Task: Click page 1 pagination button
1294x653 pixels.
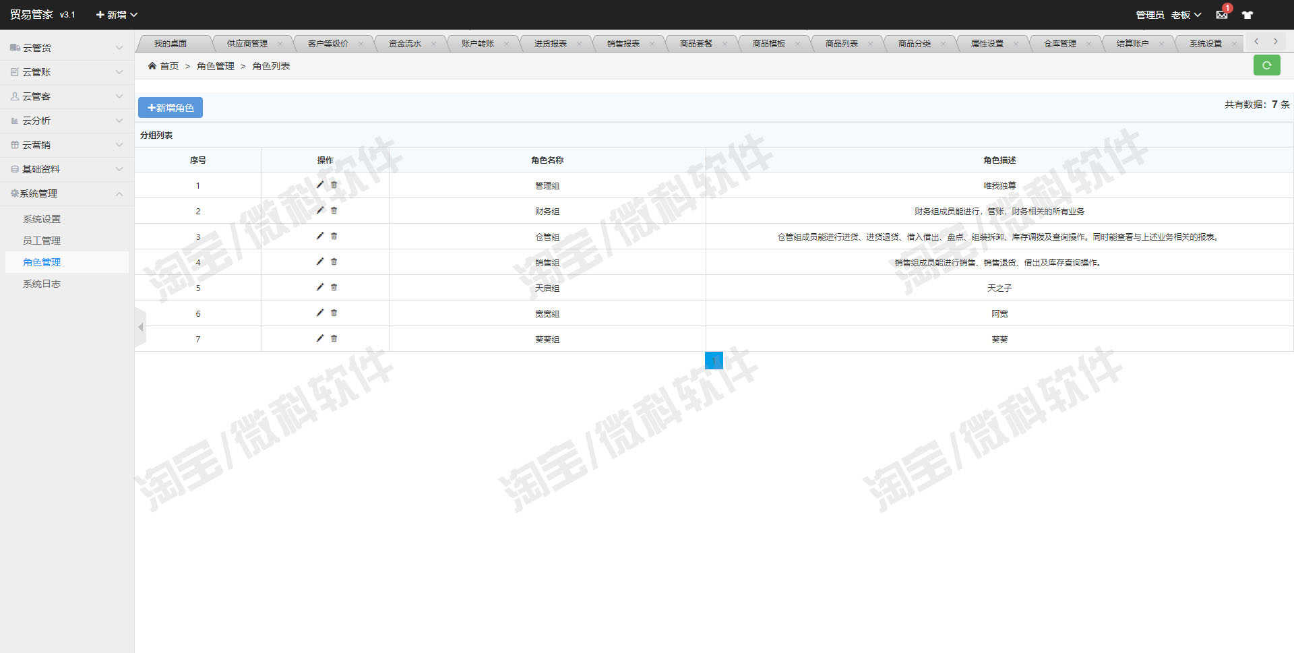Action: (x=714, y=361)
